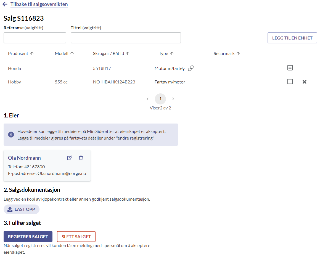Click the Skrog.nr / Båt Id sort arrow
The height and width of the screenshot is (257, 320).
(x=128, y=53)
